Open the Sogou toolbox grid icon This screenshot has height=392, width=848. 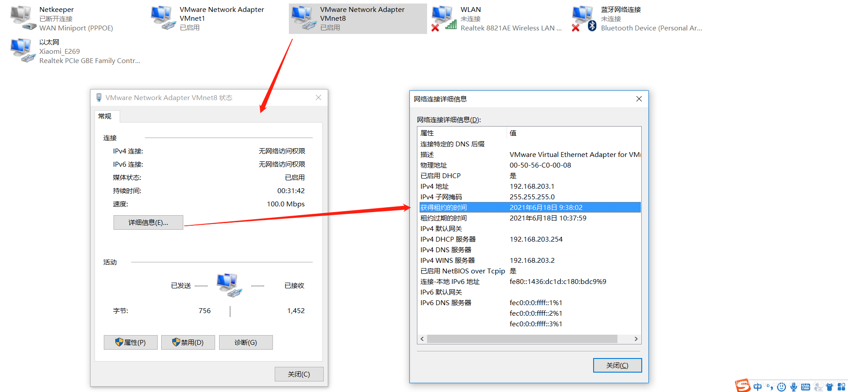(841, 387)
